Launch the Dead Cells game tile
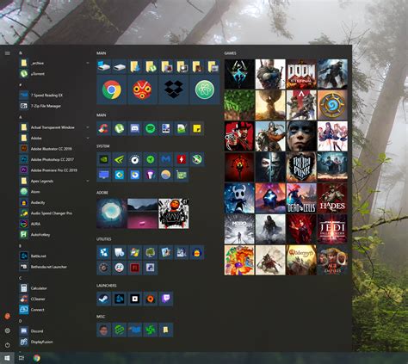Viewport: 408px width, 364px height. (301, 198)
